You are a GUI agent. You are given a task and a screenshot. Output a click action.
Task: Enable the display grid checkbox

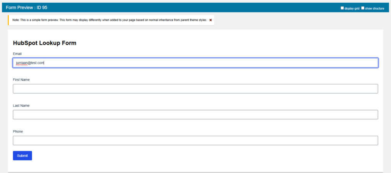(x=342, y=8)
